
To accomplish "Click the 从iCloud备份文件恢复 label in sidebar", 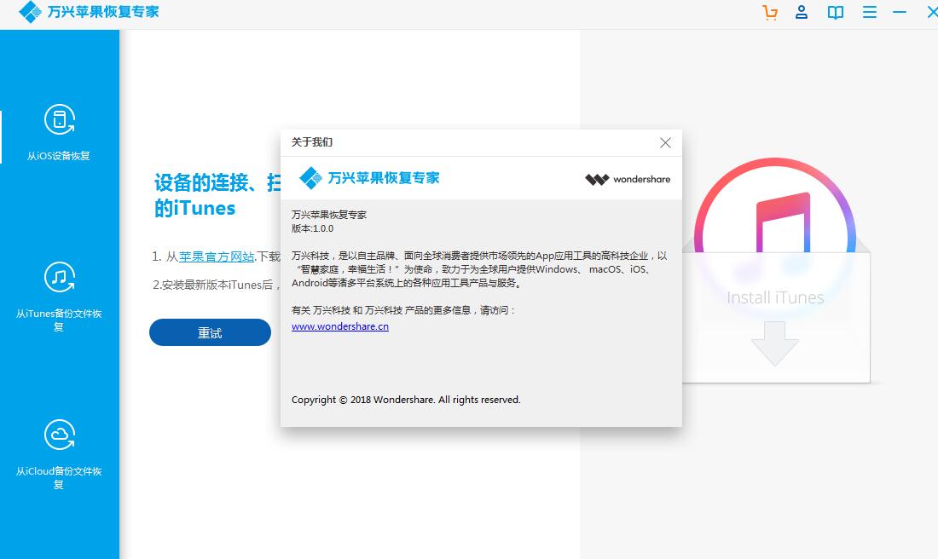I will click(x=59, y=478).
